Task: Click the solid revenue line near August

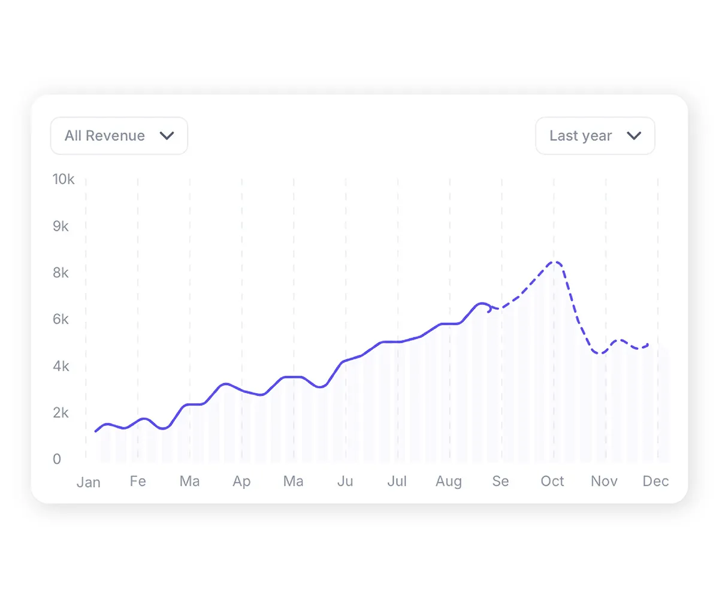Action: 449,324
